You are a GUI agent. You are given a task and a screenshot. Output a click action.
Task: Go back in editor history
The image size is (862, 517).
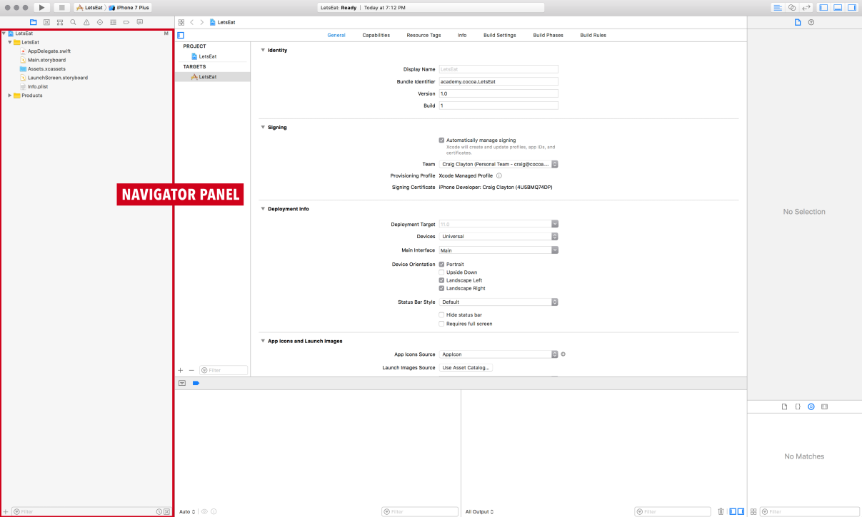192,22
